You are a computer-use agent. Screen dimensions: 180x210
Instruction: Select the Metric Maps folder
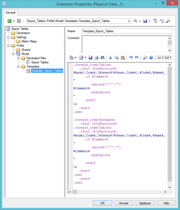tap(29, 41)
